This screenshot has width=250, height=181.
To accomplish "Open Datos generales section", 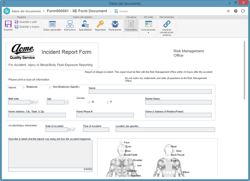I will (52, 26).
